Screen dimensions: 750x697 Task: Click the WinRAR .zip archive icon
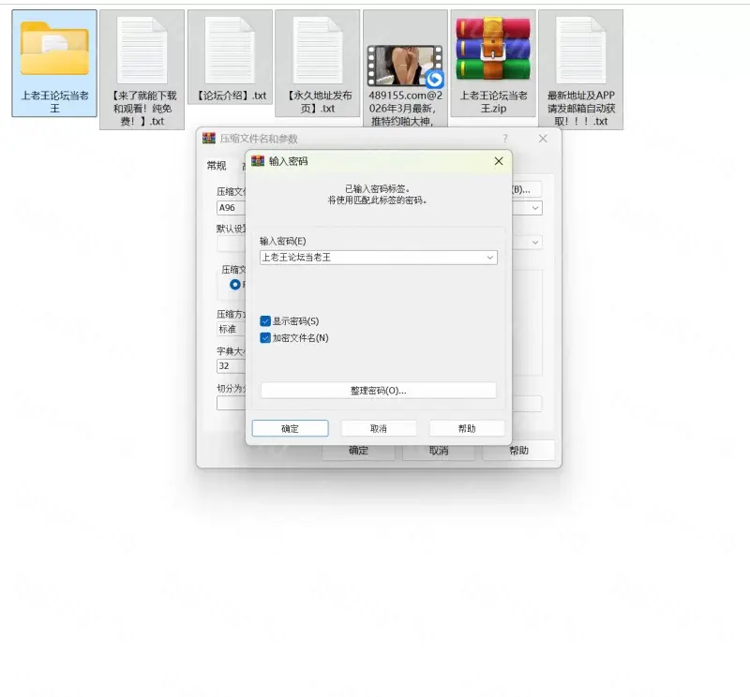(493, 50)
